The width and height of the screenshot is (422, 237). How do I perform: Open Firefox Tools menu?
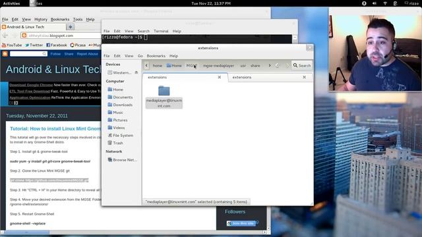tap(78, 19)
